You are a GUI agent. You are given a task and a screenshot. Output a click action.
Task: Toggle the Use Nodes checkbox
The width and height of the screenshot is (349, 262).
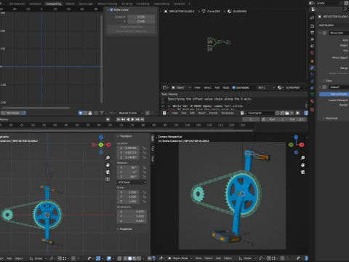[x=233, y=87]
